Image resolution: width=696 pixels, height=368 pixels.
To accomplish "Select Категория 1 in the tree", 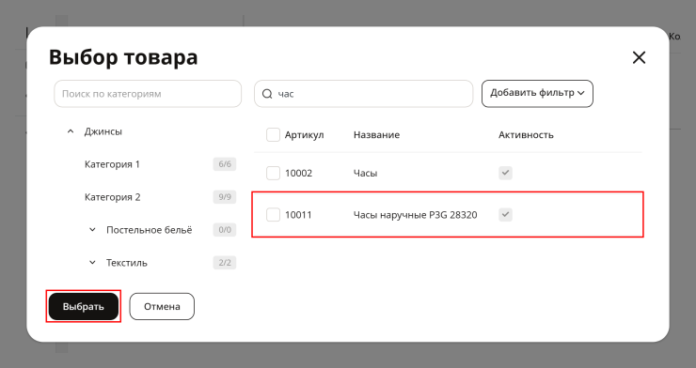I will coord(112,164).
